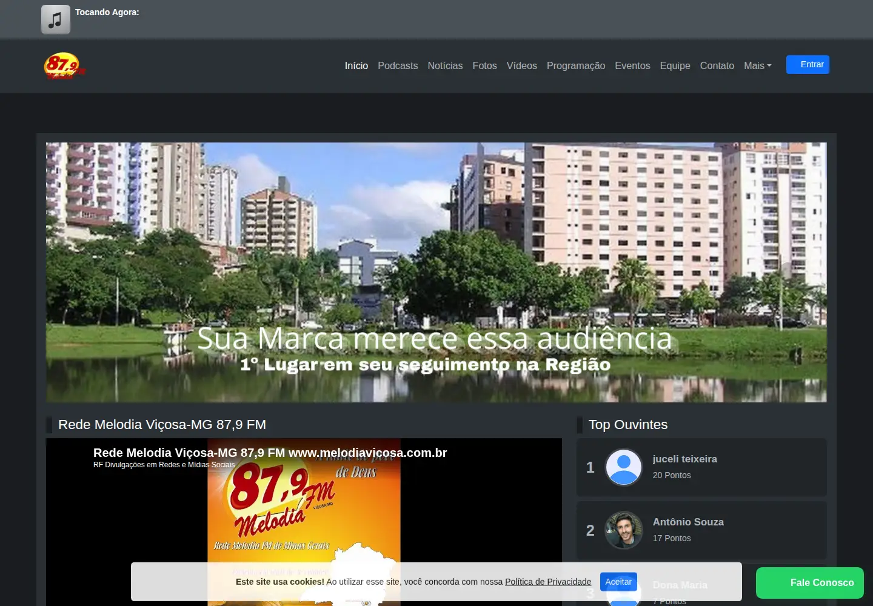Click RF Divulgações channel name in video
The width and height of the screenshot is (873, 606).
pos(164,465)
